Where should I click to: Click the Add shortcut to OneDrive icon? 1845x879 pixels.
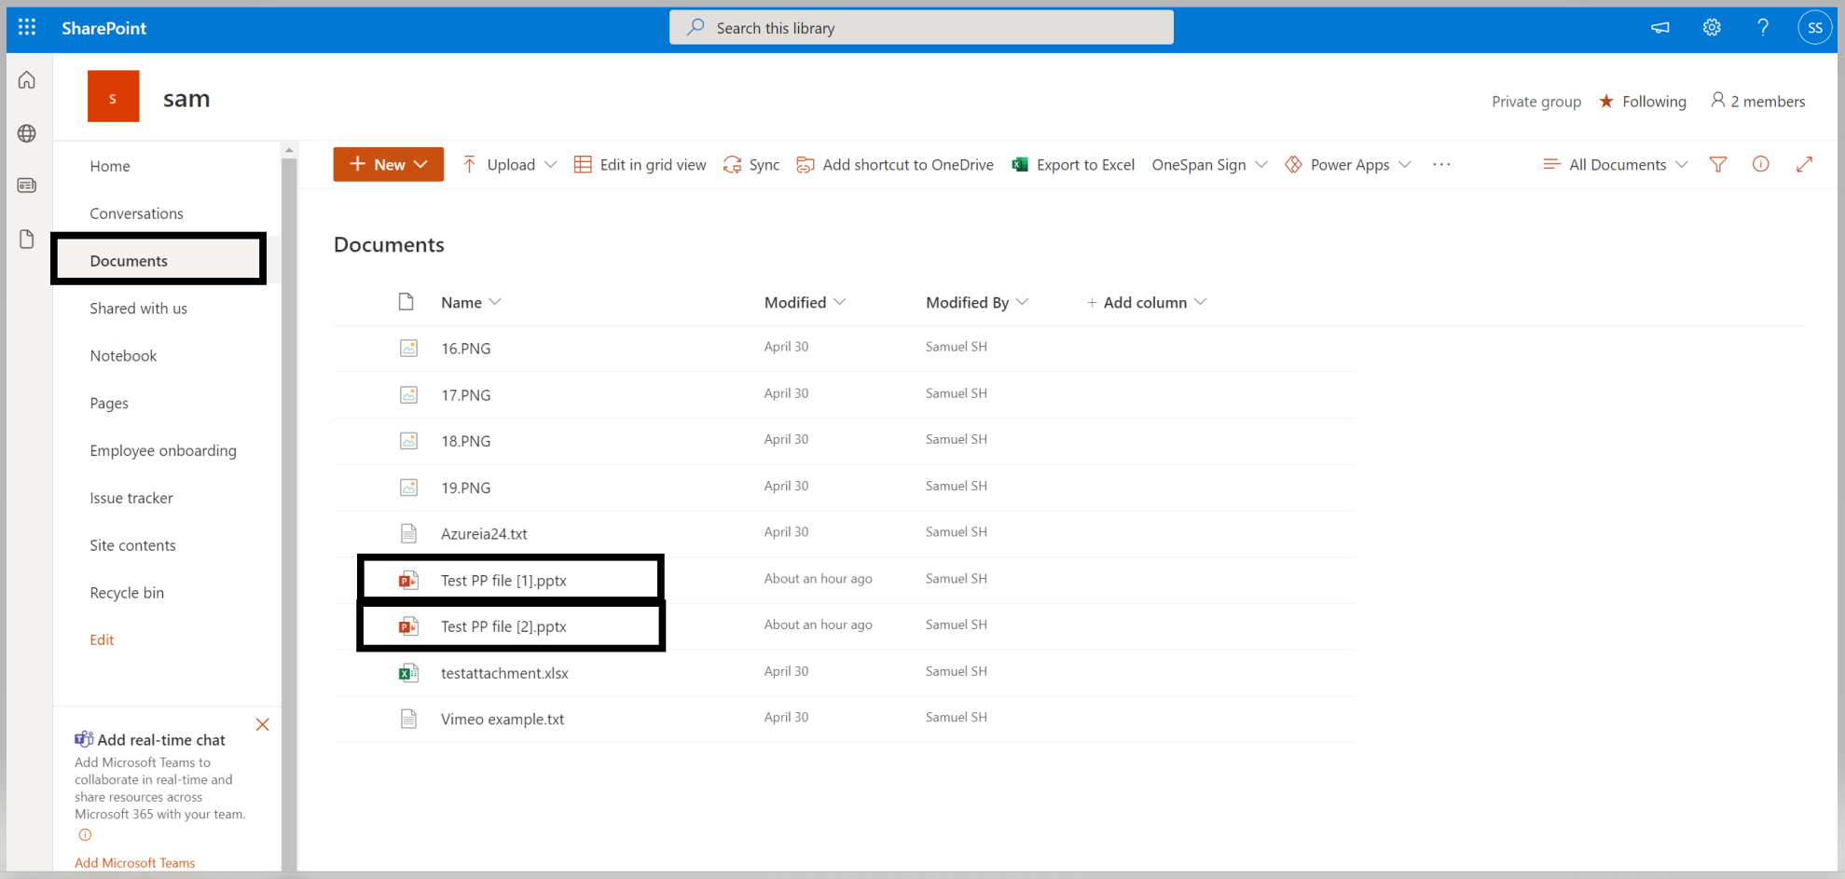pos(805,164)
